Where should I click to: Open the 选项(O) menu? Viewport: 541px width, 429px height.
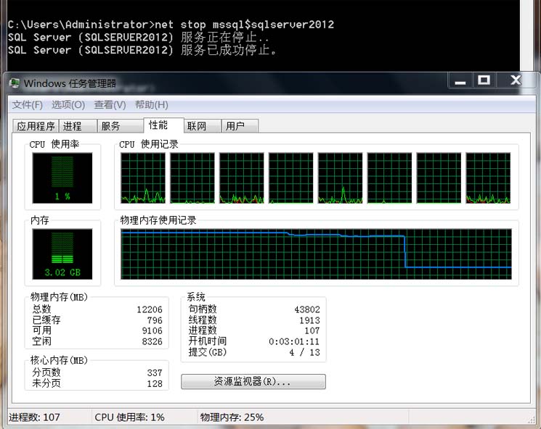[68, 105]
